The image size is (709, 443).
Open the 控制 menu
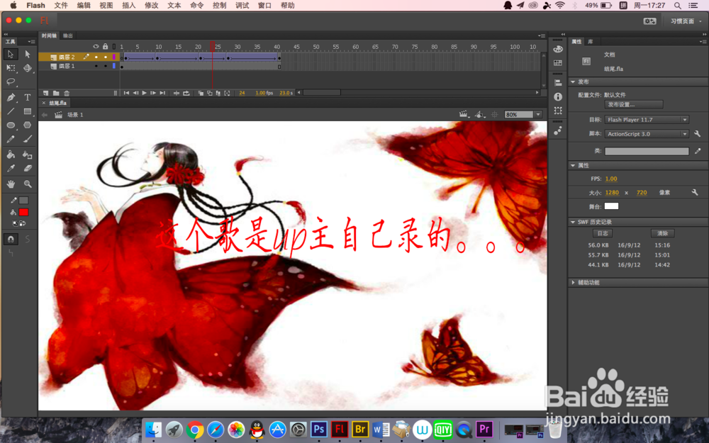[219, 6]
